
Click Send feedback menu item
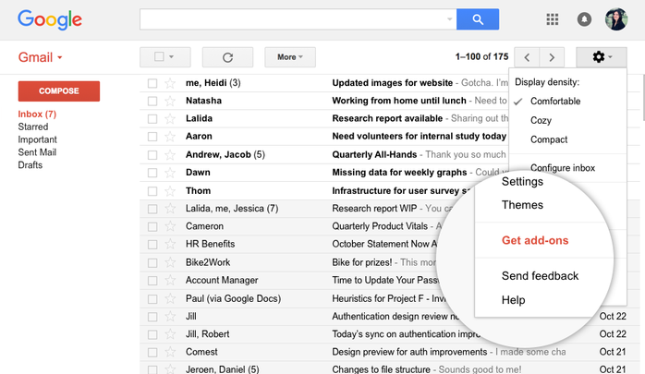point(540,276)
